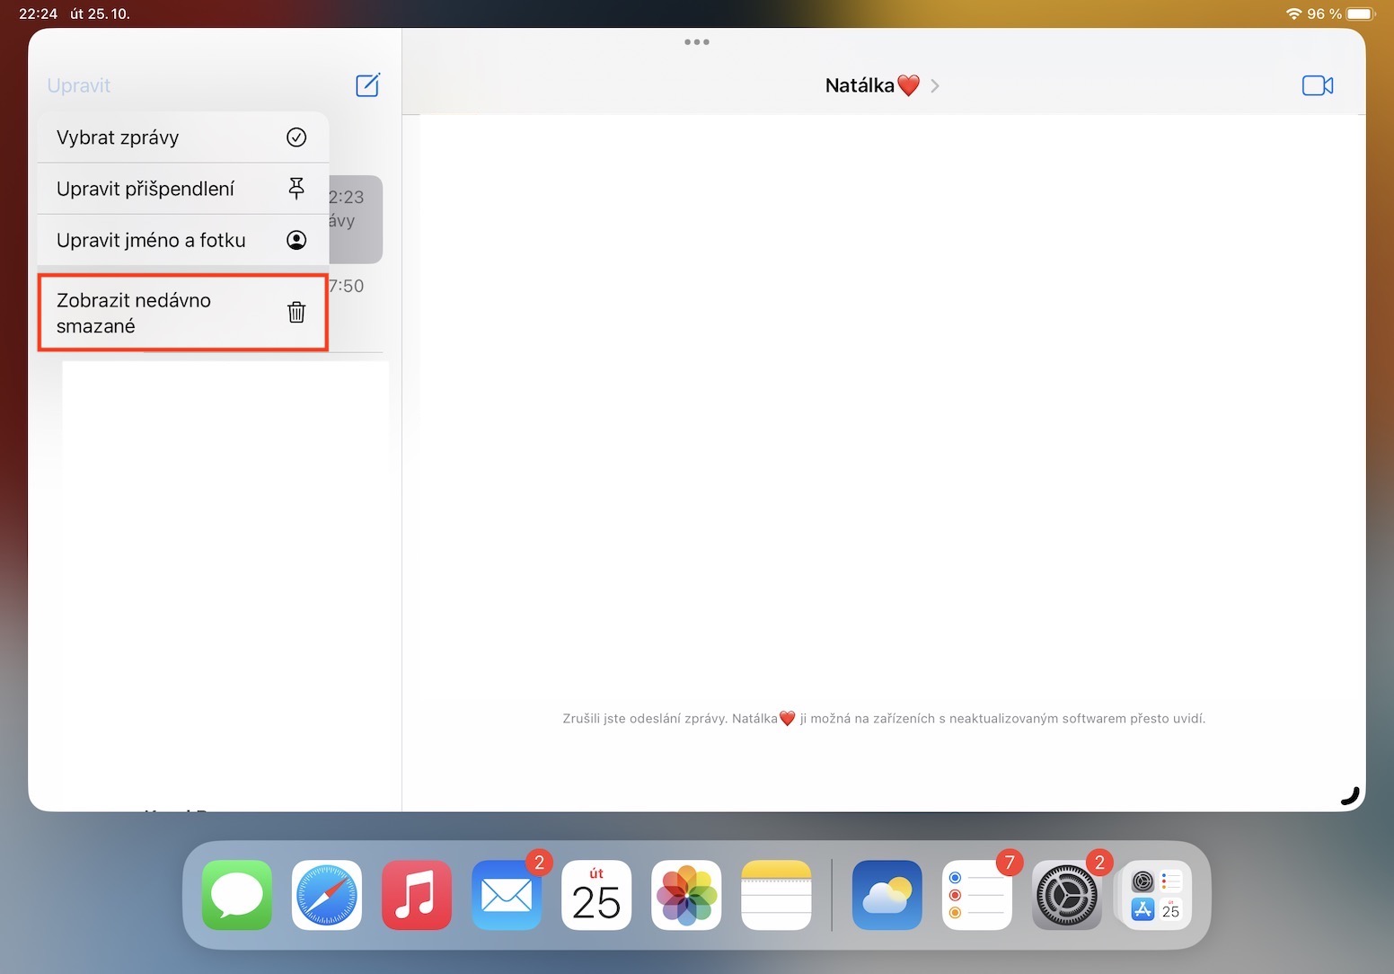Tap the 'Zrušili jste odeslání zprávy' notice

[x=884, y=718]
